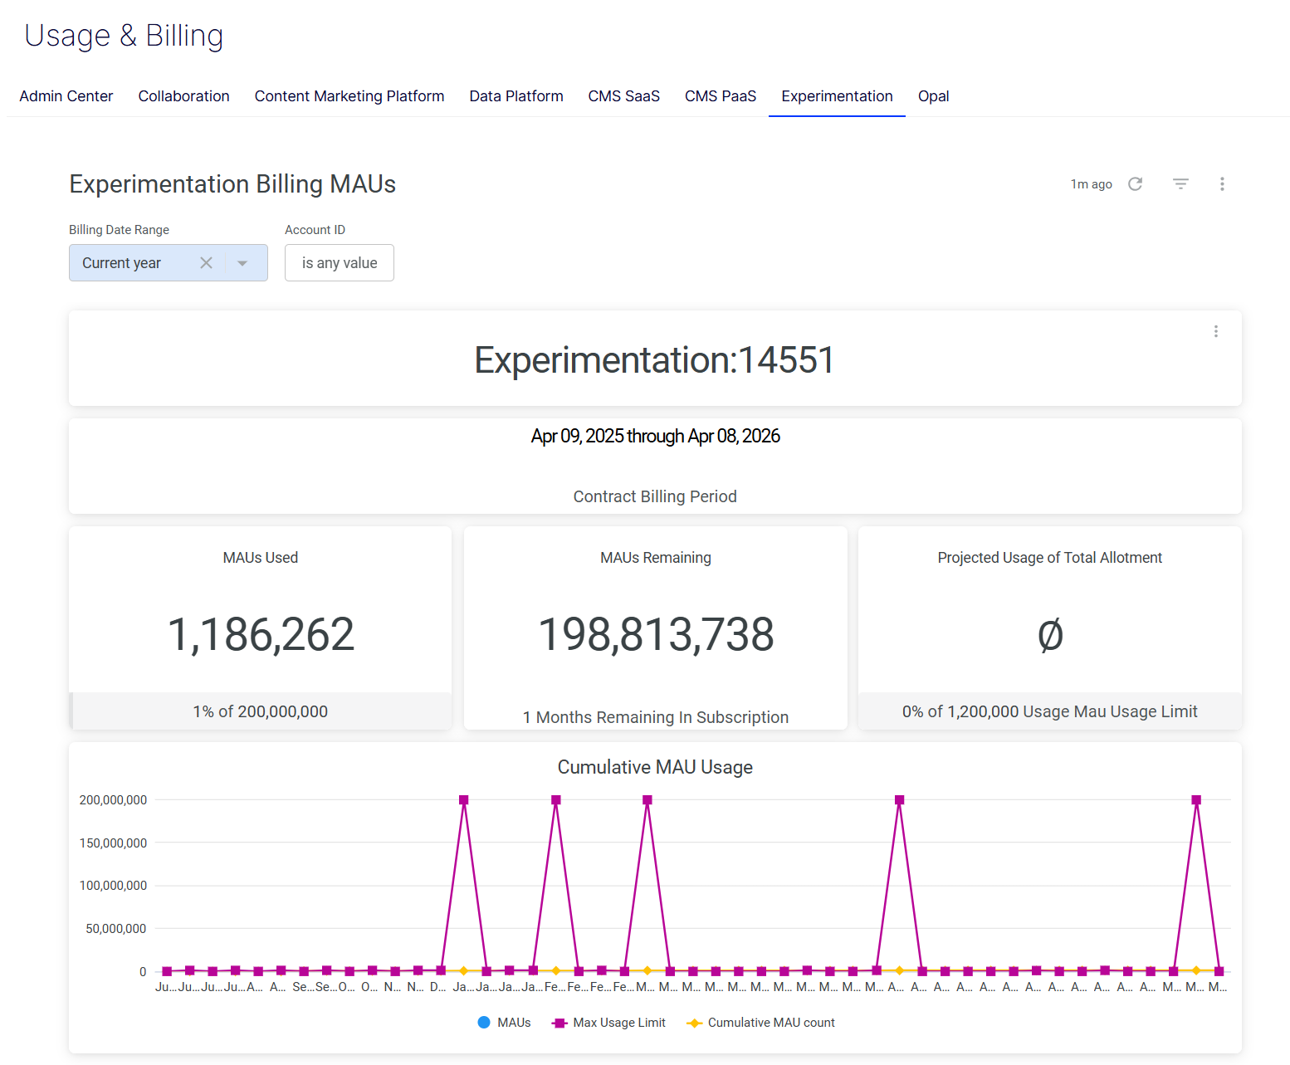Open the dashboard filters icon
This screenshot has width=1290, height=1065.
tap(1180, 183)
